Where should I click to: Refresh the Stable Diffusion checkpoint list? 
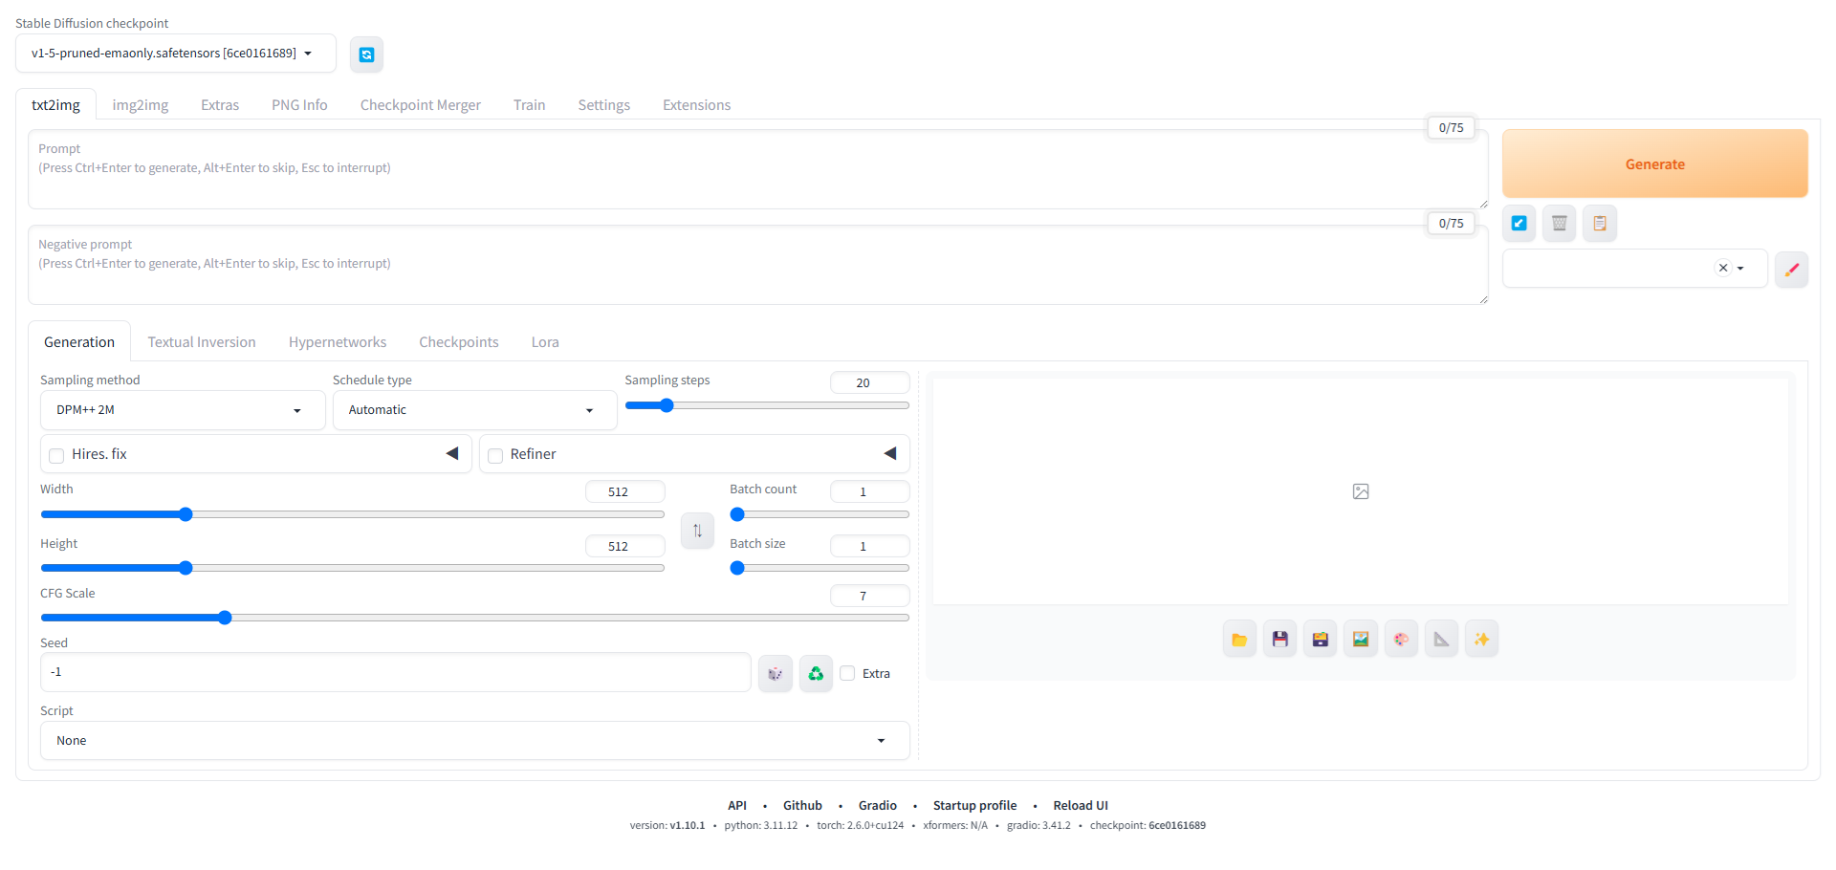pos(366,54)
